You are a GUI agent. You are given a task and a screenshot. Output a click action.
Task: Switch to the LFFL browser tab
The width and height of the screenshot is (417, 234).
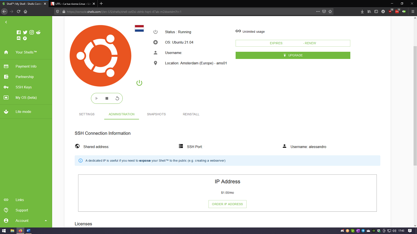tap(73, 4)
